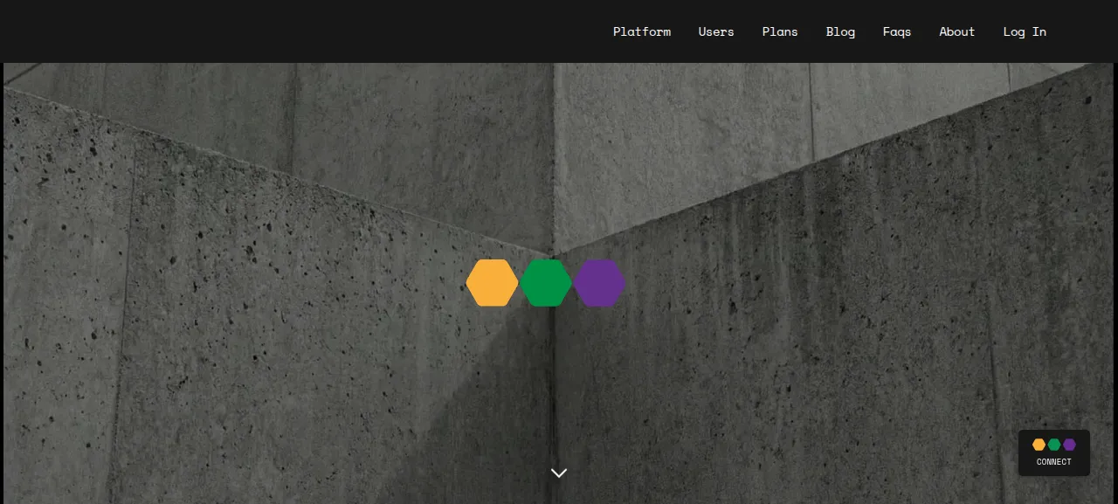Navigate to the About page
This screenshot has width=1118, height=504.
click(x=956, y=31)
